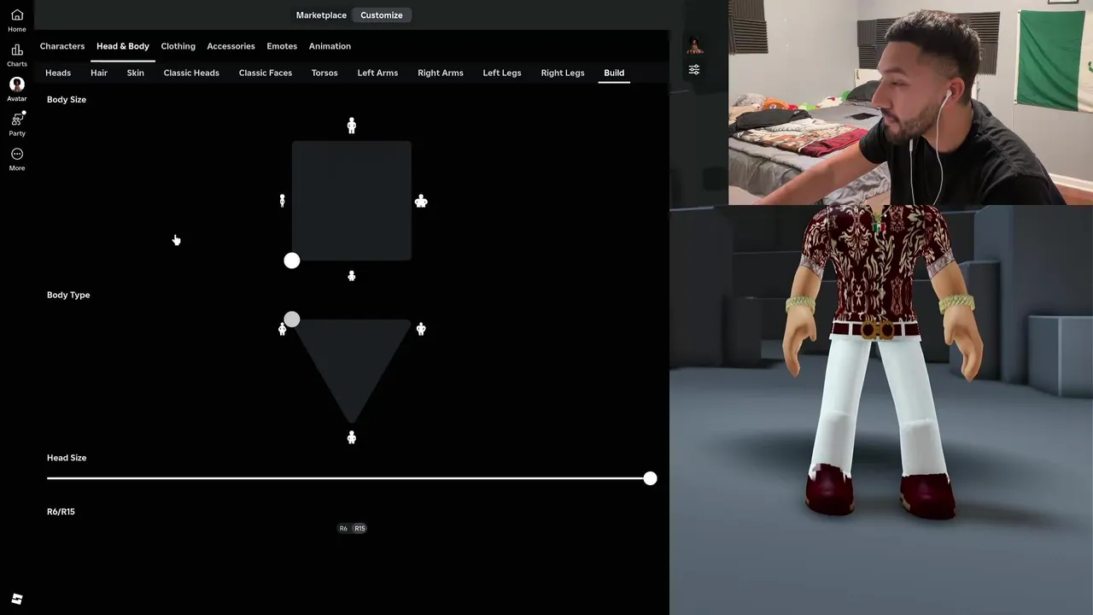Click the left body type figure icon
1093x615 pixels.
[x=282, y=329]
